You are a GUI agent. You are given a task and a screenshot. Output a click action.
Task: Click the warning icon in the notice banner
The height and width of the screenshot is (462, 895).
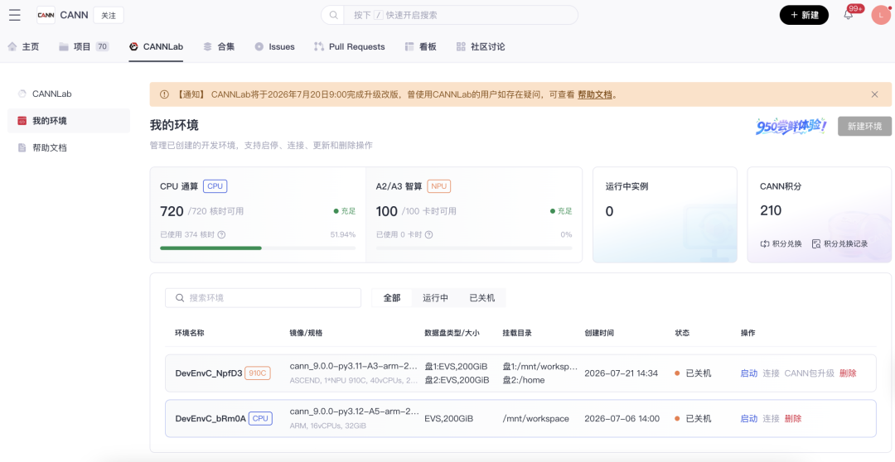tap(164, 94)
